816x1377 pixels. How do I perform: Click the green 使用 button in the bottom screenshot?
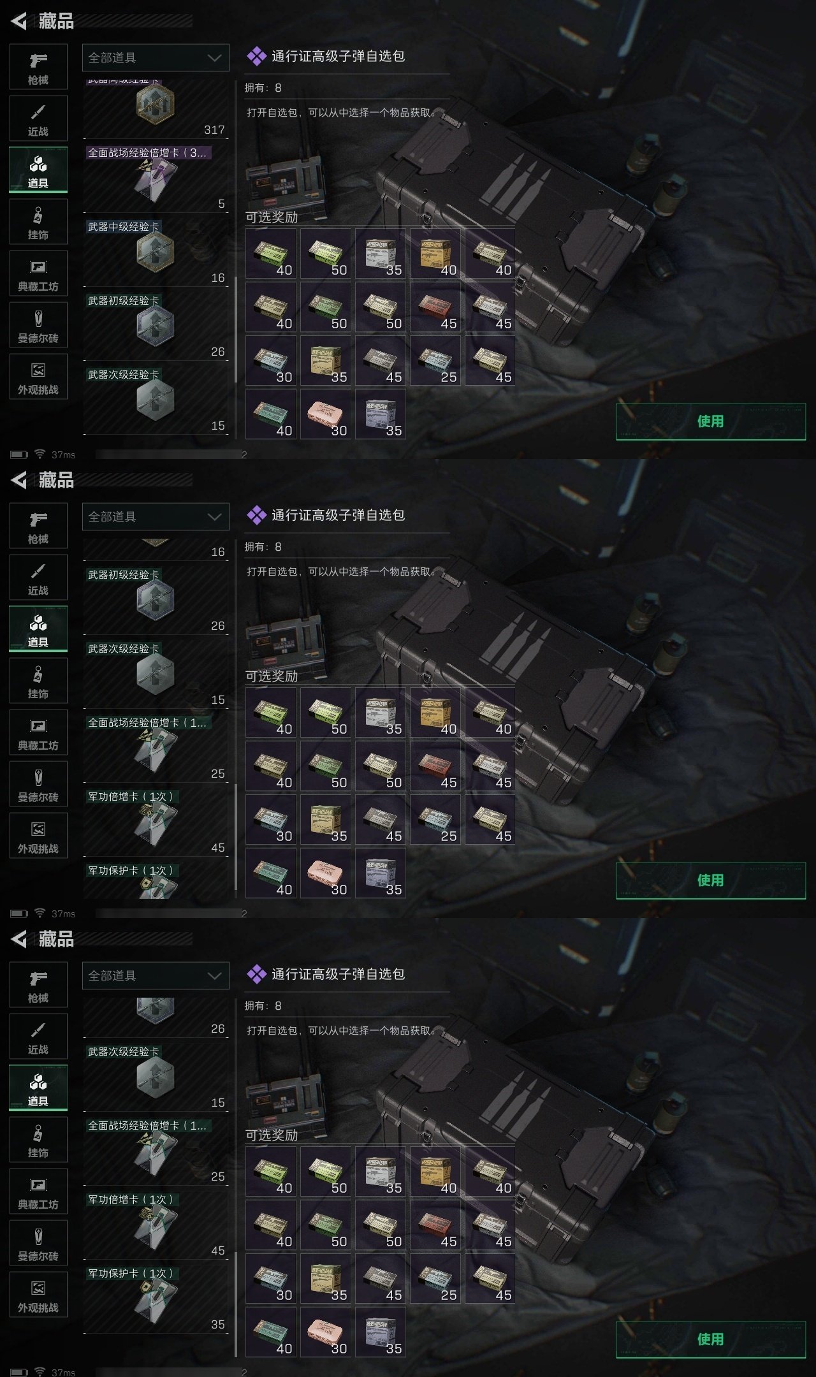[711, 1339]
